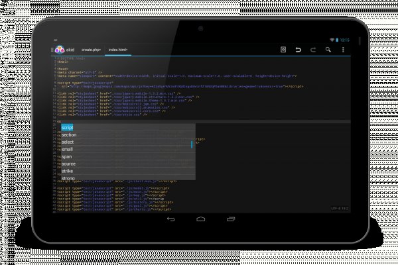Click the blue text selection handle
The height and width of the screenshot is (265, 398).
[x=192, y=144]
